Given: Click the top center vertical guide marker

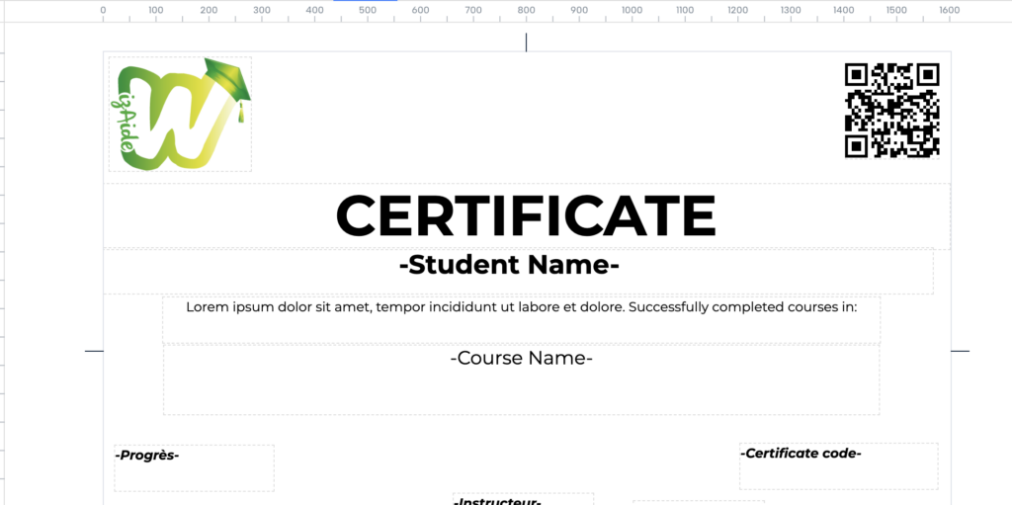Looking at the screenshot, I should 526,42.
